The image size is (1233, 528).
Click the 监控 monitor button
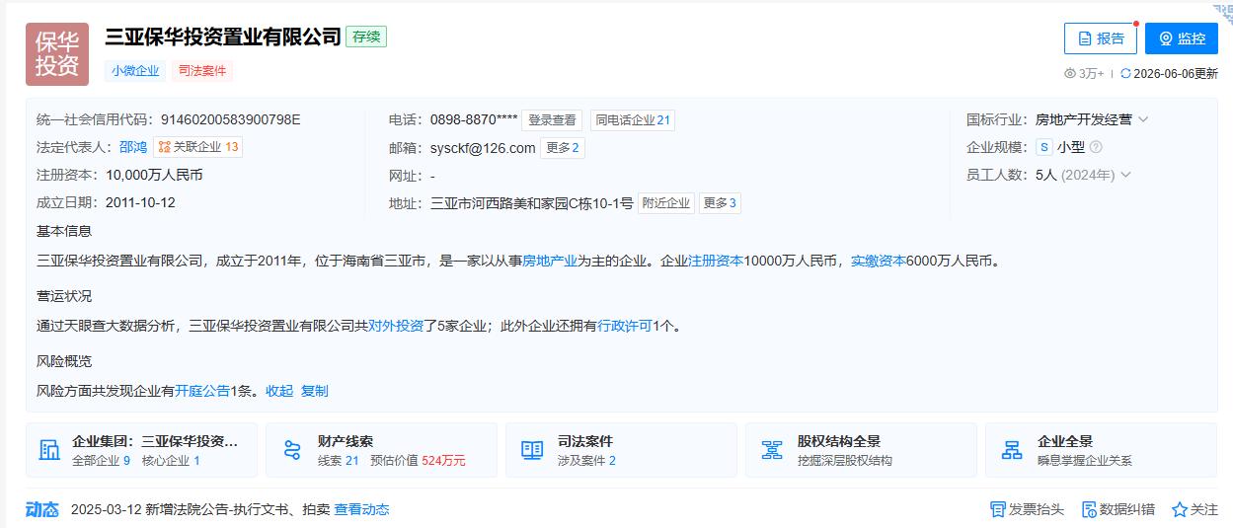[x=1182, y=38]
